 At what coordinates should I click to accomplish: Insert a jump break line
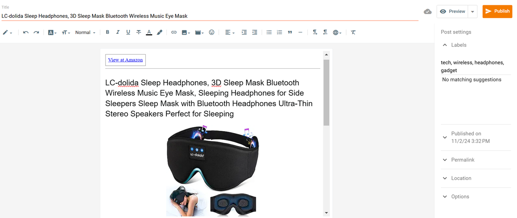point(300,32)
